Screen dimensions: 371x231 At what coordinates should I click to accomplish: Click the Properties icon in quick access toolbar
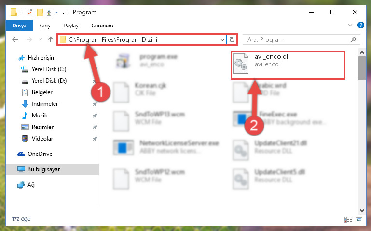pyautogui.click(x=29, y=12)
